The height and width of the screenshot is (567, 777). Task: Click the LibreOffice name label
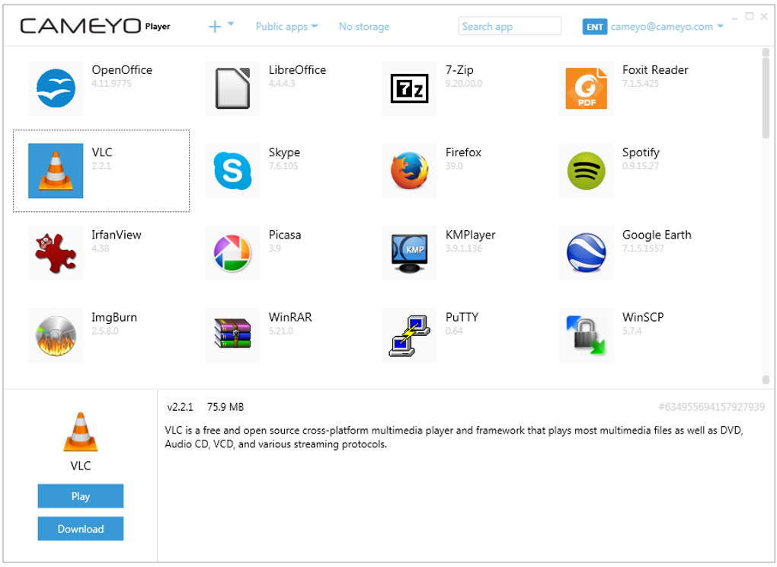tap(297, 70)
